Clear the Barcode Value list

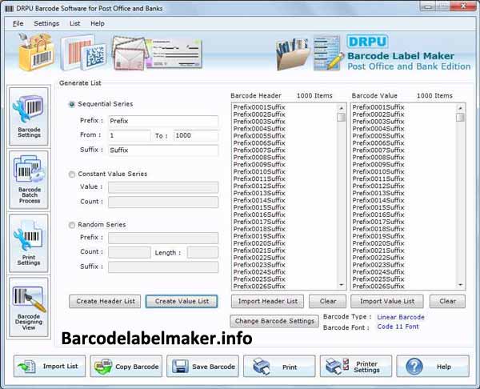coord(447,302)
